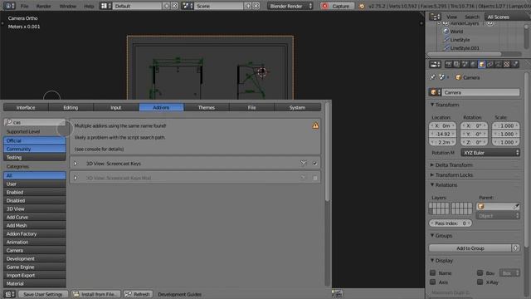Collapse the Groups panel

pos(432,235)
